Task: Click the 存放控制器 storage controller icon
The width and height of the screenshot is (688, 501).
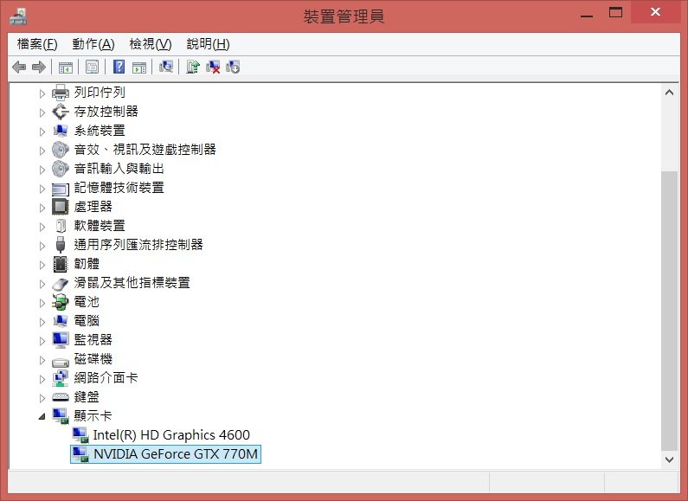Action: [x=61, y=112]
